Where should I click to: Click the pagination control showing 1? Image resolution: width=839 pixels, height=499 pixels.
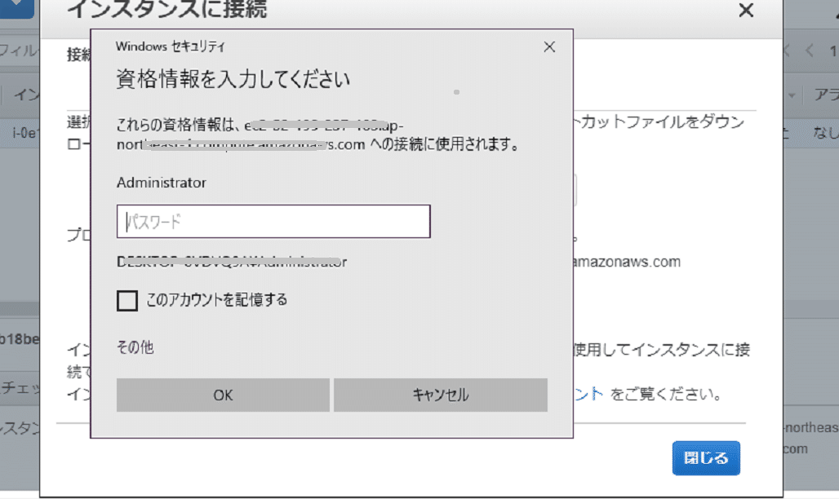point(834,50)
